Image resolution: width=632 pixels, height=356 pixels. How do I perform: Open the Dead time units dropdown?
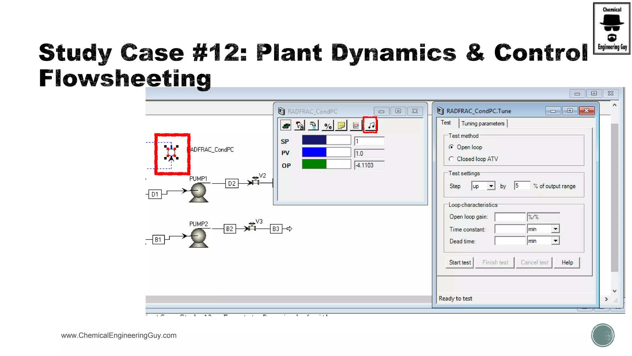coord(555,241)
